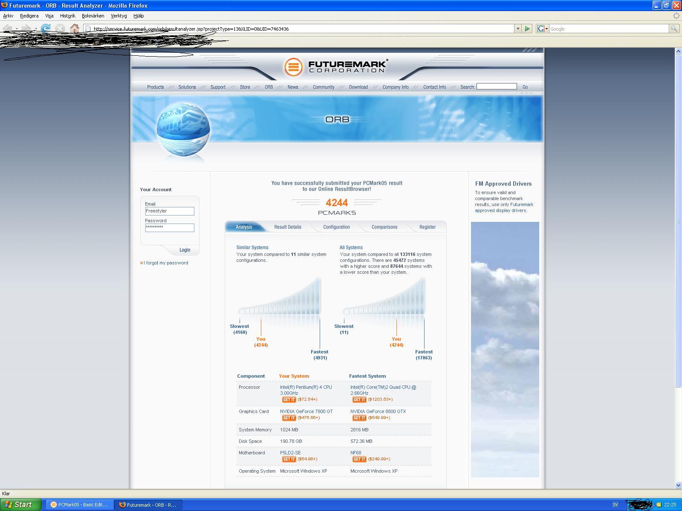Click the SV language indicator in tray
Screen dimensions: 682x511
(615, 505)
